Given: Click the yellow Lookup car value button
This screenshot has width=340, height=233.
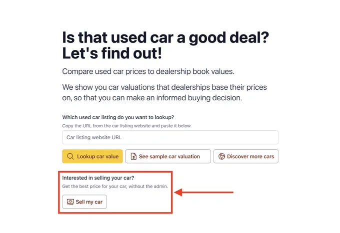Looking at the screenshot, I should [x=92, y=156].
